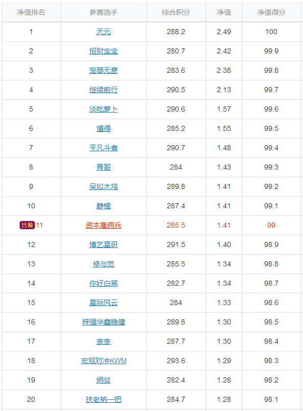This screenshot has height=411, width=303.
Task: Click the 净值得分 column header
Action: tap(271, 12)
